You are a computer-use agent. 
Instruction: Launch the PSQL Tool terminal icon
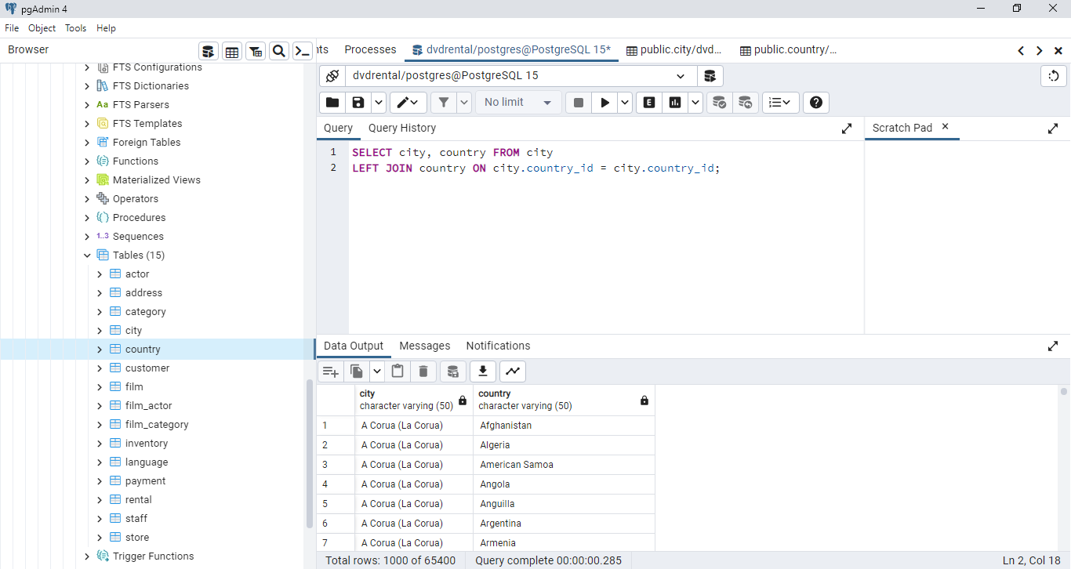(303, 52)
